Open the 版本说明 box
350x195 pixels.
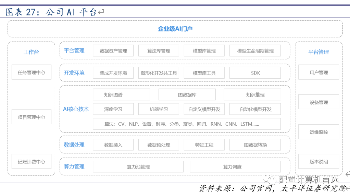click(x=319, y=161)
